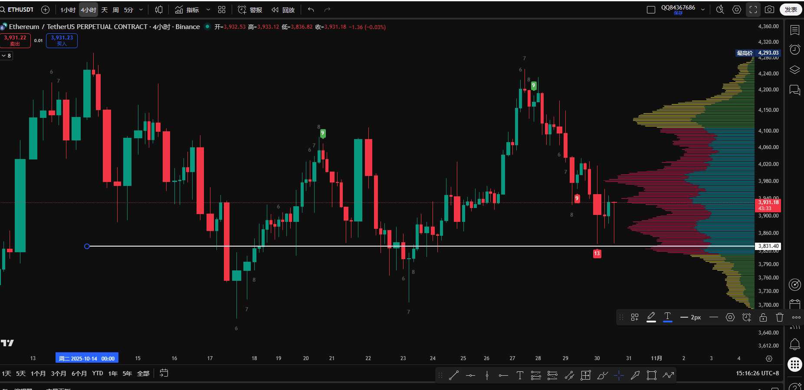Screen dimensions: 804x390
Task: Delete the selected line with trash icon
Action: click(780, 317)
